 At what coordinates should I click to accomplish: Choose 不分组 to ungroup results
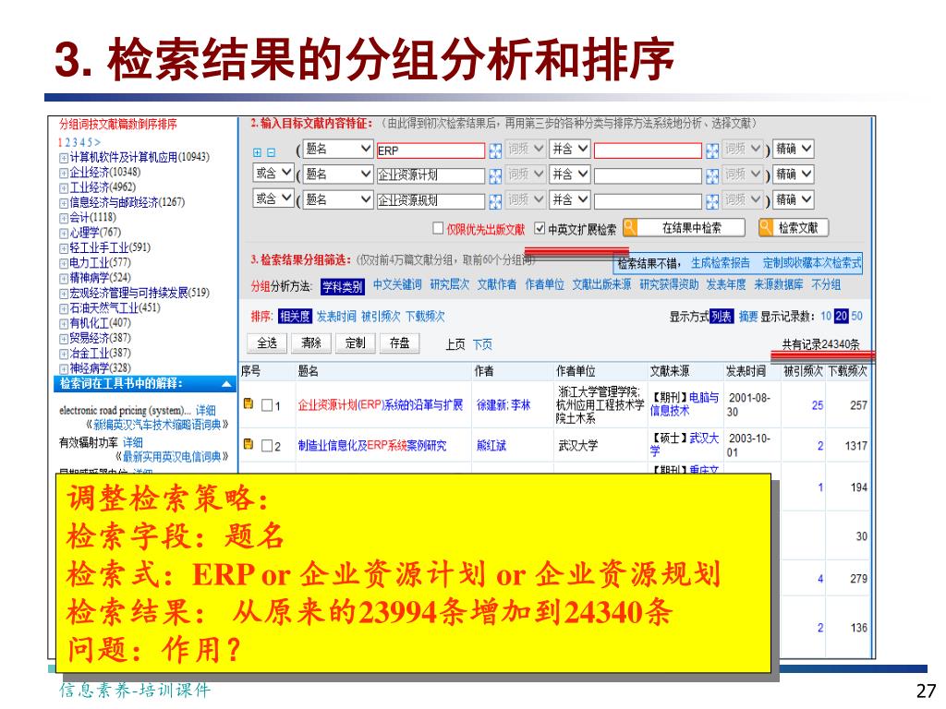click(x=826, y=284)
